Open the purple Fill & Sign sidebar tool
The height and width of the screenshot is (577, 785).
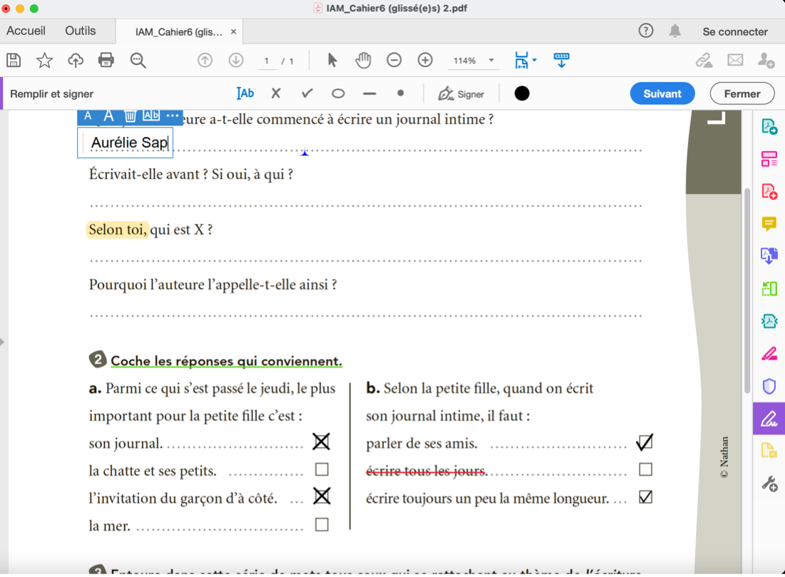[769, 419]
